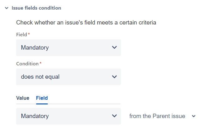Open the Mandatory selector below the tabs
The width and height of the screenshot is (211, 136).
[x=68, y=116]
